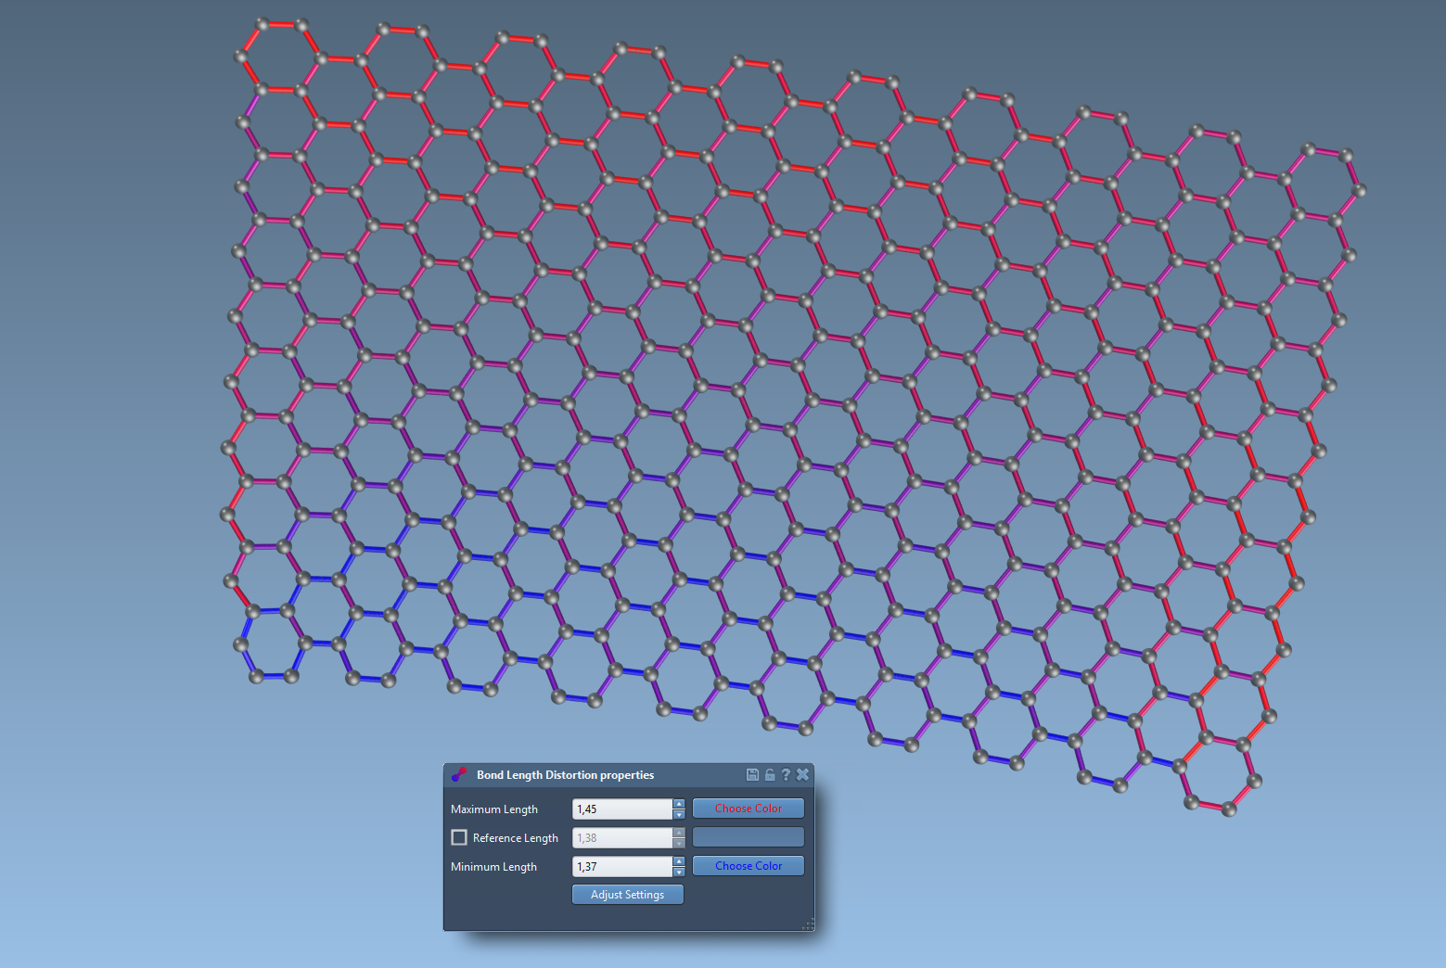1446x968 pixels.
Task: Click the disabled Reference Length color button
Action: [748, 837]
